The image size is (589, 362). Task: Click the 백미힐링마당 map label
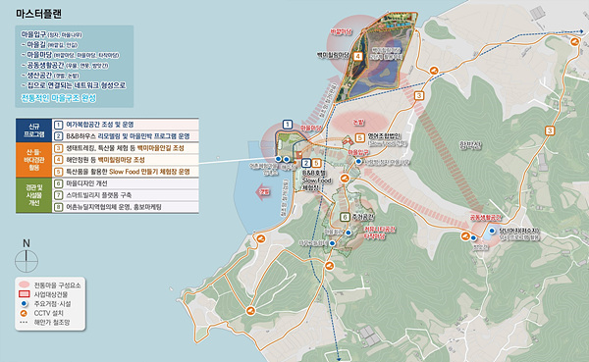coord(333,55)
